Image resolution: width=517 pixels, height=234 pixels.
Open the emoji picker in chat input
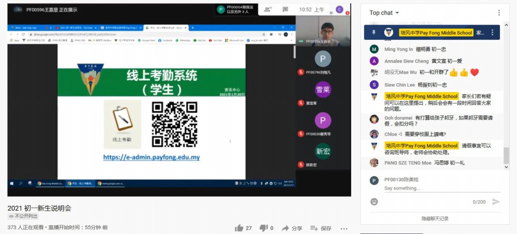click(x=374, y=202)
